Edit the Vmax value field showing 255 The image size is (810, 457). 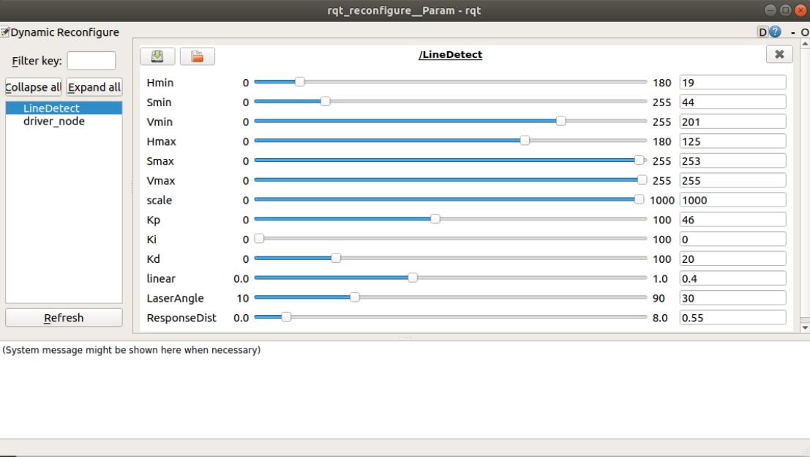tap(732, 180)
